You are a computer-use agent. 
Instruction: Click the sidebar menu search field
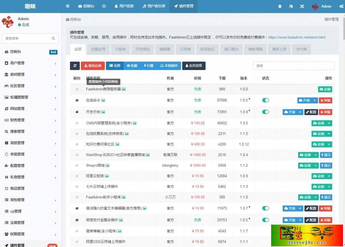point(30,38)
